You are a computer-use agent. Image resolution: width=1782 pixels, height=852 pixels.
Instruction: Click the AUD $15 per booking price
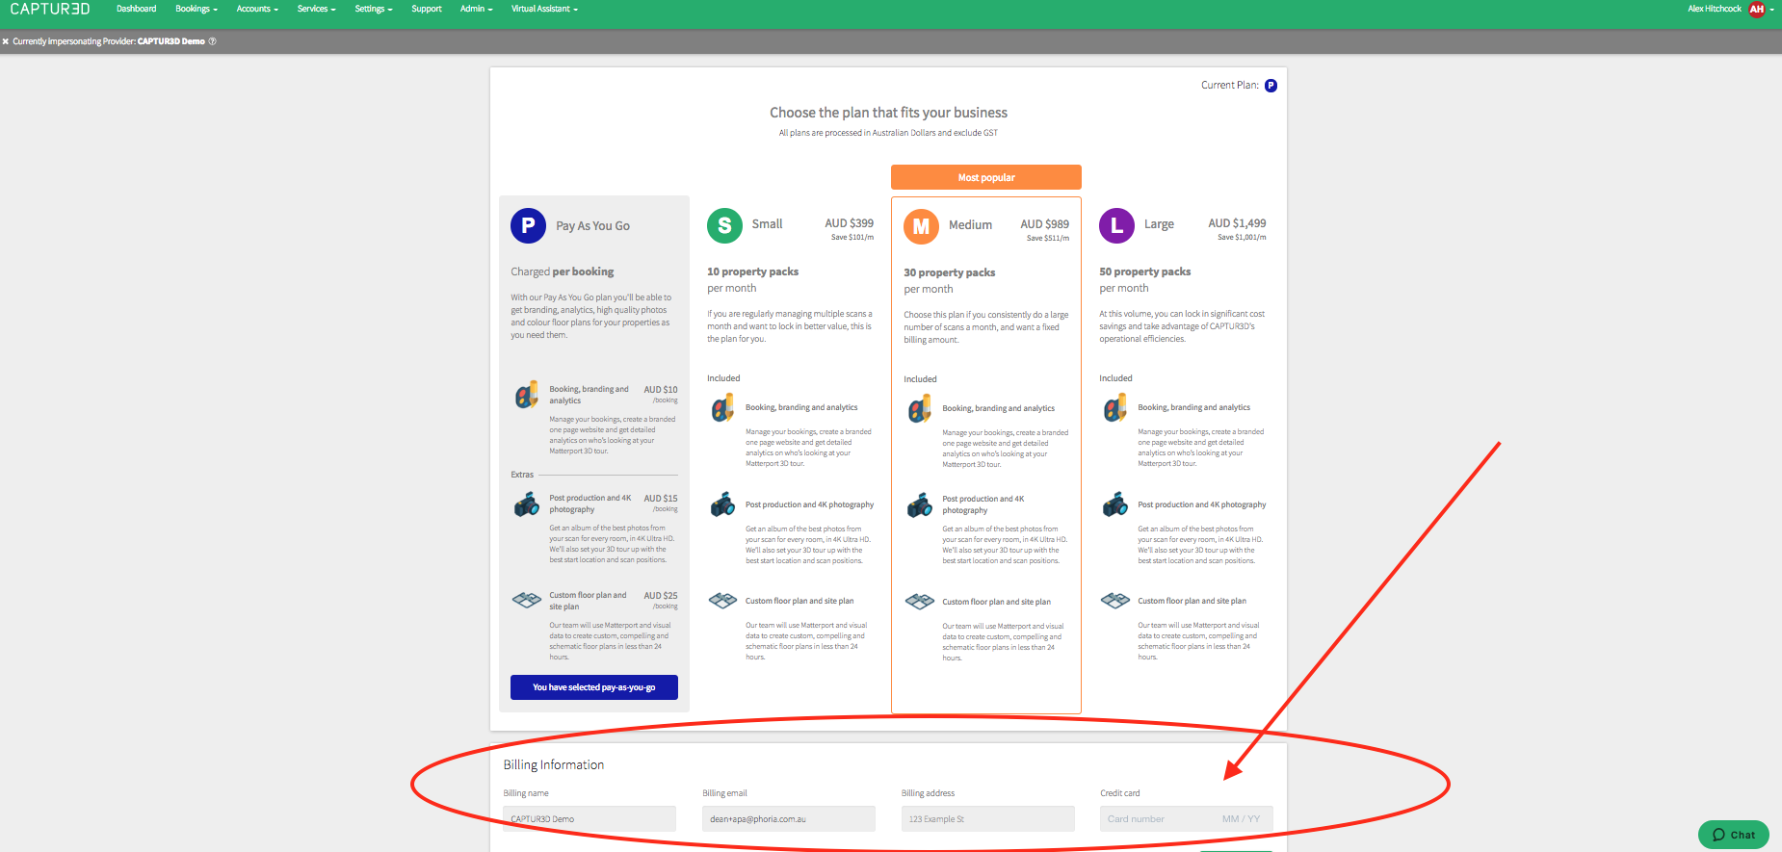(x=661, y=499)
